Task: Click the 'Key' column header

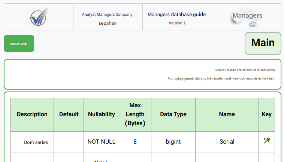Action: [x=266, y=114]
